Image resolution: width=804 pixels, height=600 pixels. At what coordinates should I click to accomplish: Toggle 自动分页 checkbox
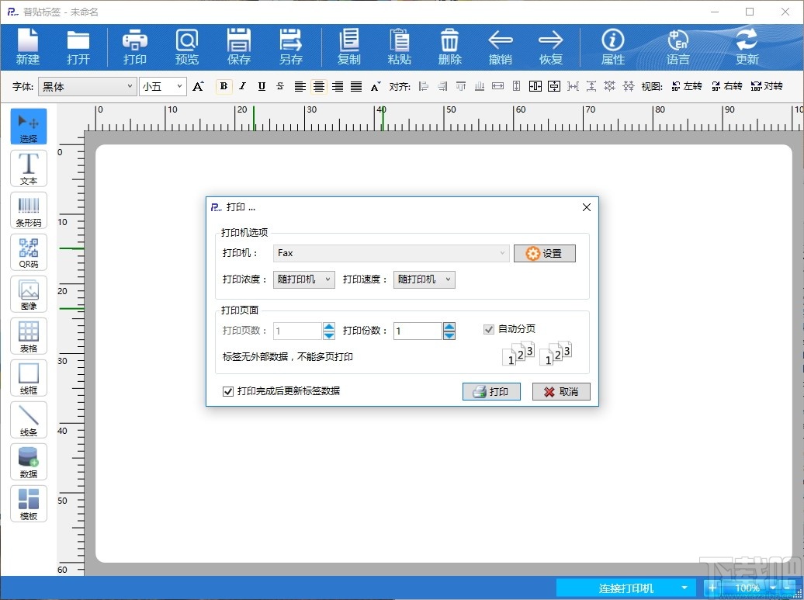(489, 329)
